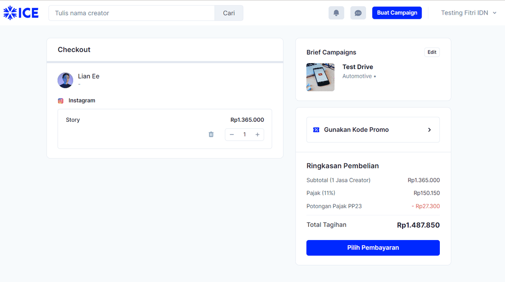Viewport: 505px width, 282px height.
Task: Increase Story quantity with plus button
Action: click(257, 134)
